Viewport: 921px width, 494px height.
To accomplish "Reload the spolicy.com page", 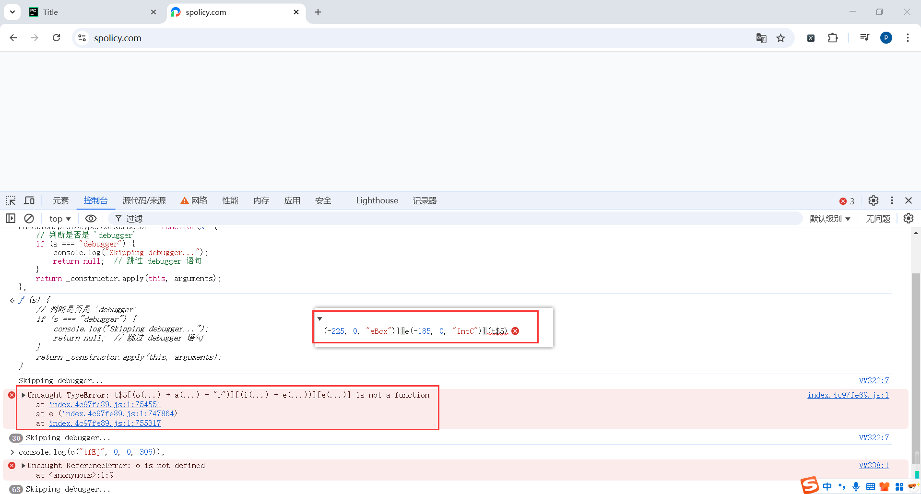I will [56, 38].
